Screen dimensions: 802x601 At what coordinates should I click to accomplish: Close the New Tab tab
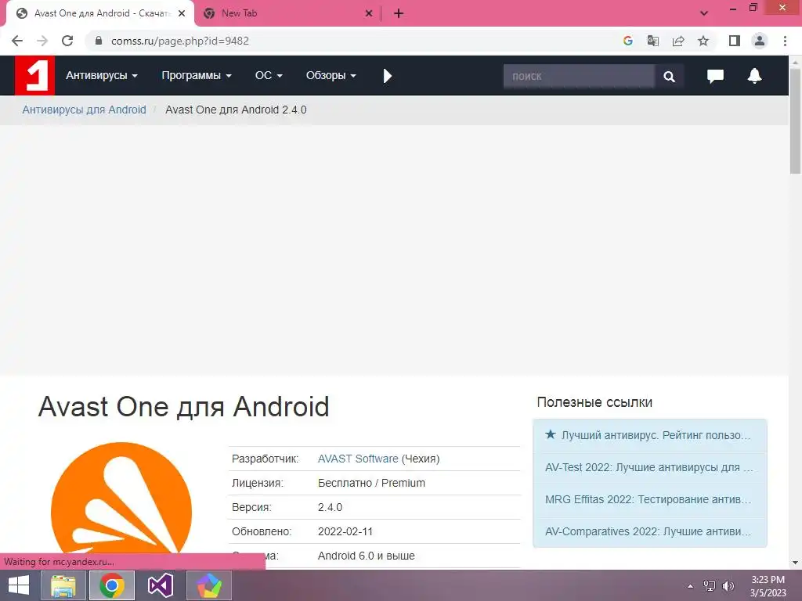(369, 14)
